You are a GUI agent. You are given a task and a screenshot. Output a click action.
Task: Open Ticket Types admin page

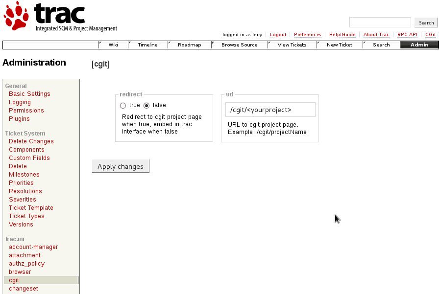[x=26, y=216]
